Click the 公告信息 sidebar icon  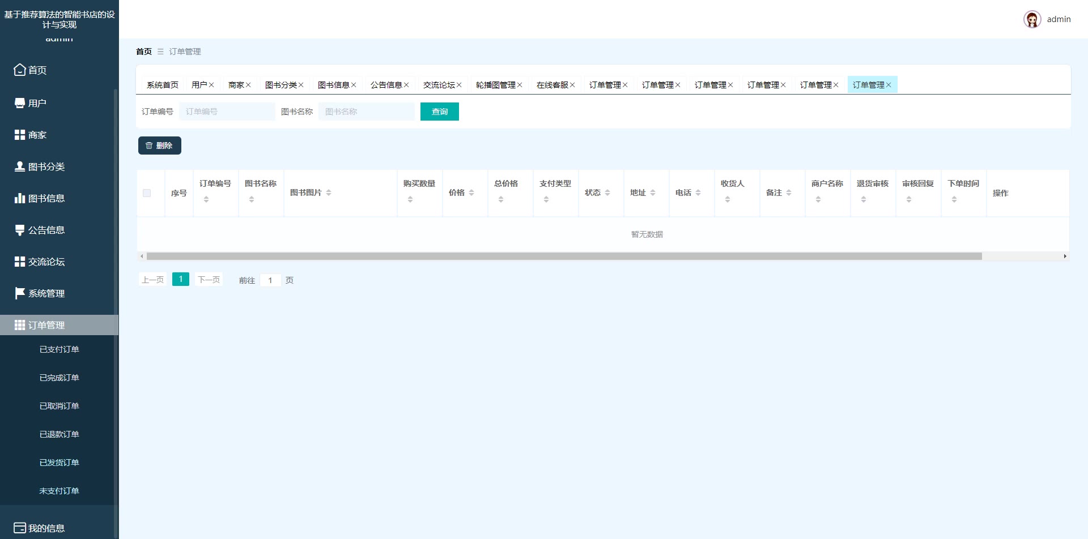20,230
